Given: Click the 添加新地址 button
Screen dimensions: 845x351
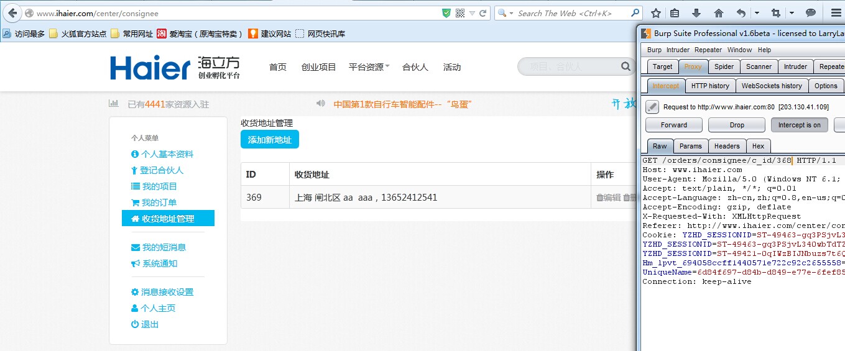Looking at the screenshot, I should (270, 140).
